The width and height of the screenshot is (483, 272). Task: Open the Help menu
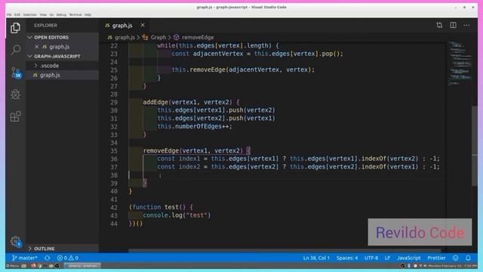[x=88, y=14]
